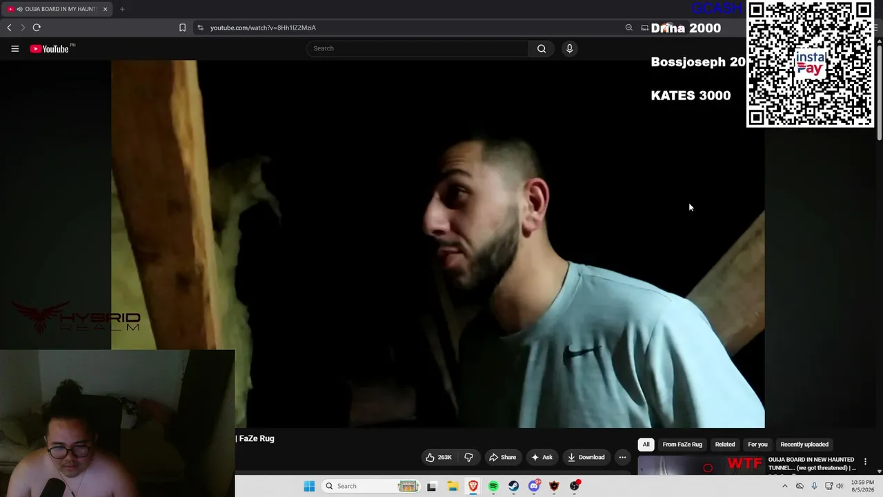Screen dimensions: 883x497
Task: Go back to the previous page
Action: [x=9, y=28]
